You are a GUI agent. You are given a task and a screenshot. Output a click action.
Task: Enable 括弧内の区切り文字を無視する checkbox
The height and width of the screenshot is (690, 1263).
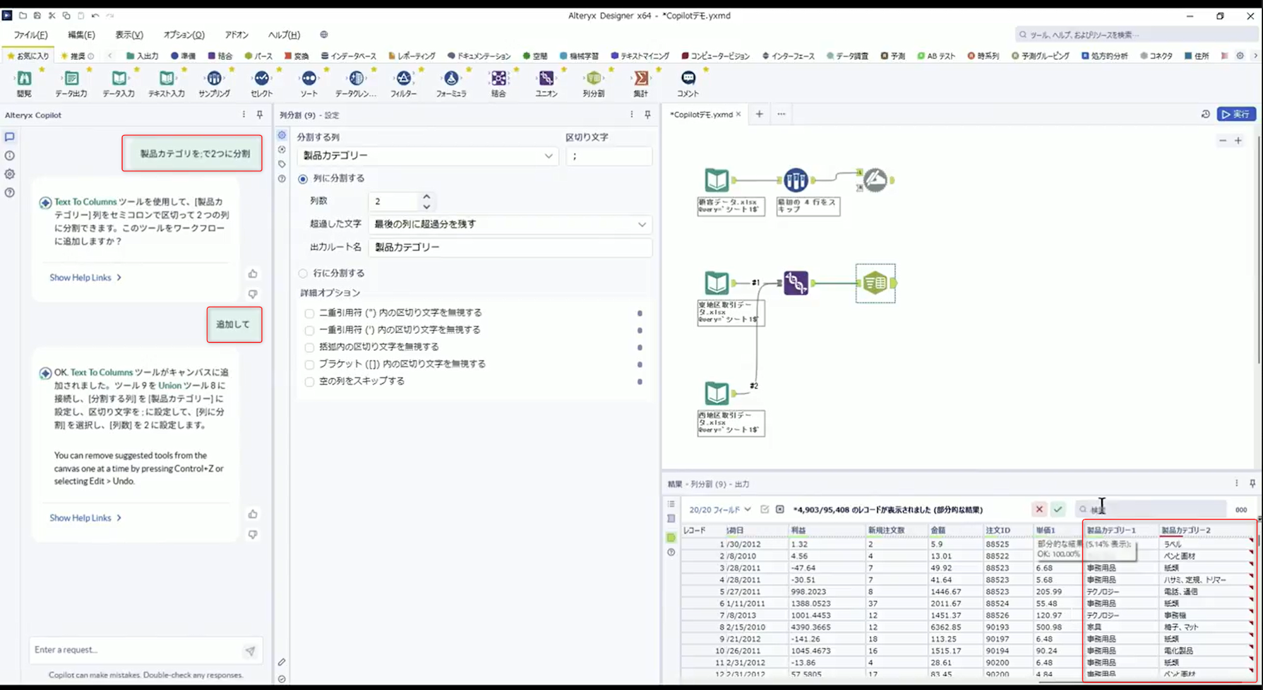coord(309,347)
